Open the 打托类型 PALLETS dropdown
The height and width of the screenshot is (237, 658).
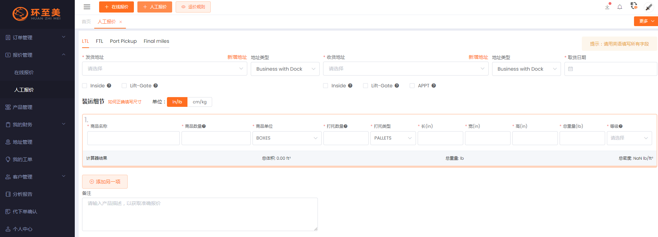click(x=393, y=138)
